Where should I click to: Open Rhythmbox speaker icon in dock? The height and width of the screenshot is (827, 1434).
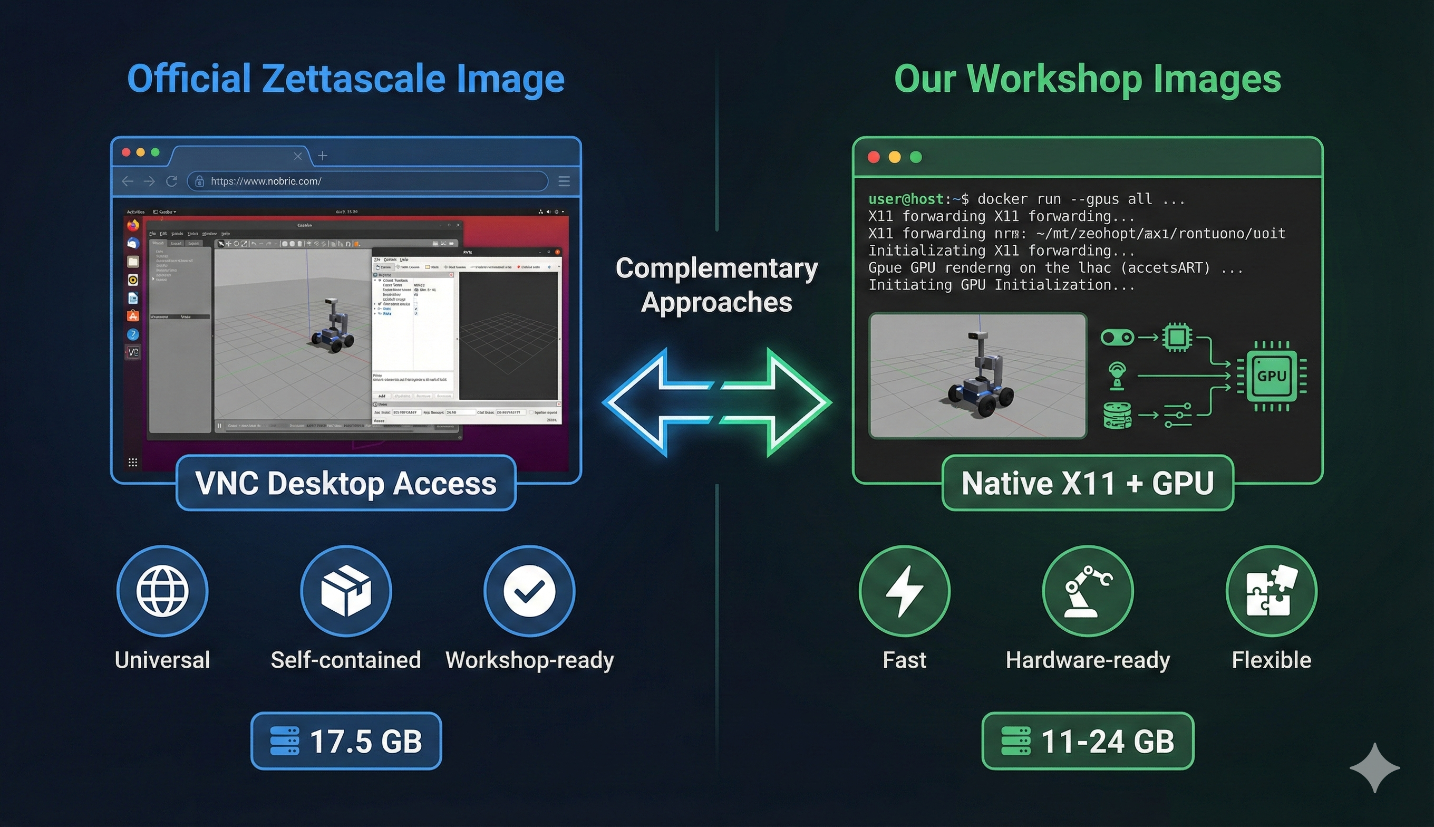[x=133, y=280]
